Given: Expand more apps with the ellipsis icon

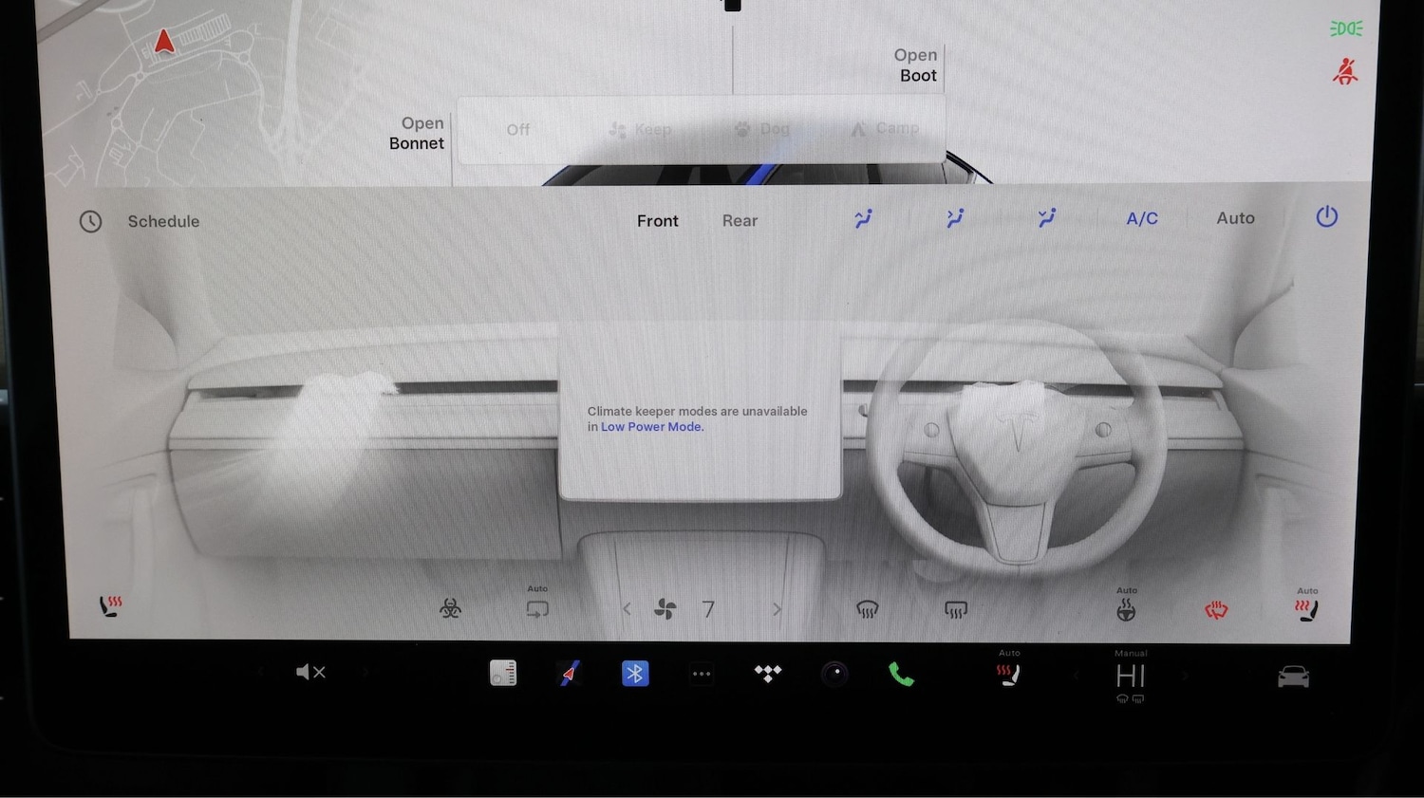Looking at the screenshot, I should pos(702,674).
